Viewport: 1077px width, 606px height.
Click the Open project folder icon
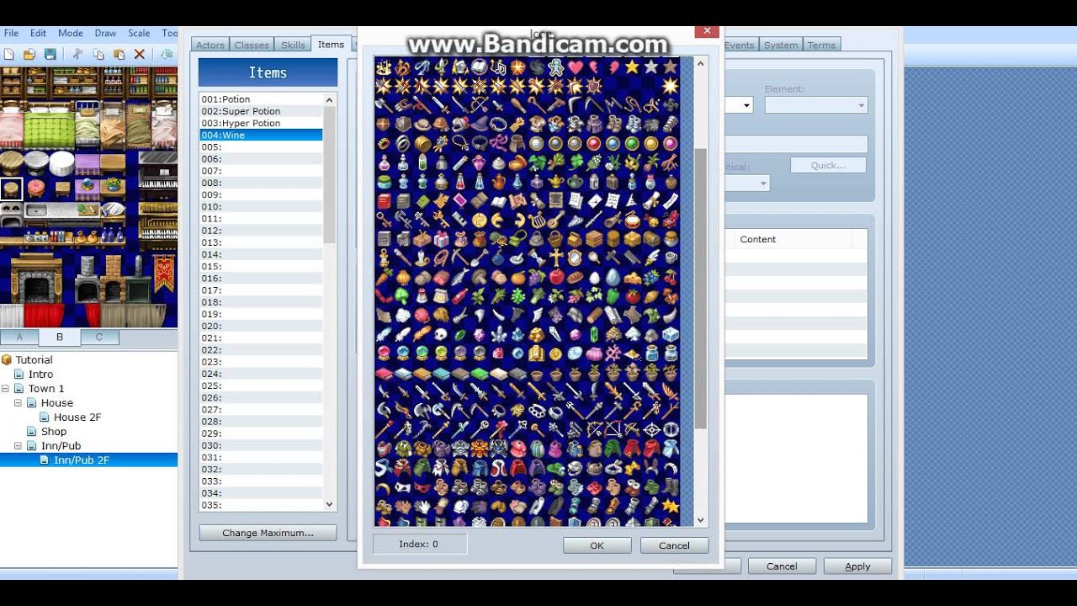29,54
